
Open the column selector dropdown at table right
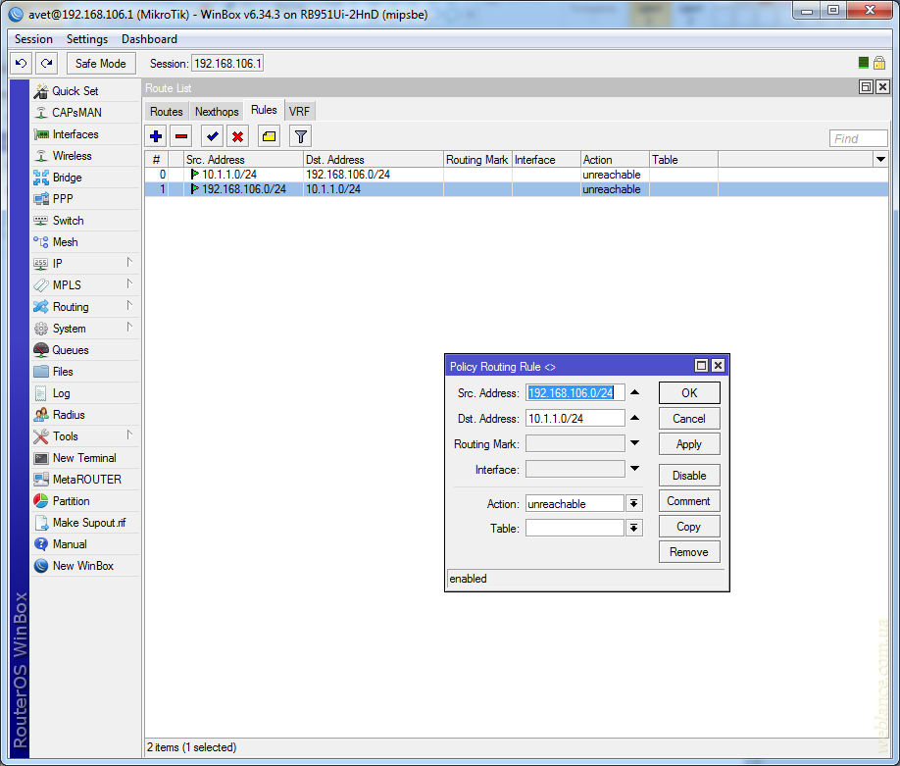click(x=879, y=159)
